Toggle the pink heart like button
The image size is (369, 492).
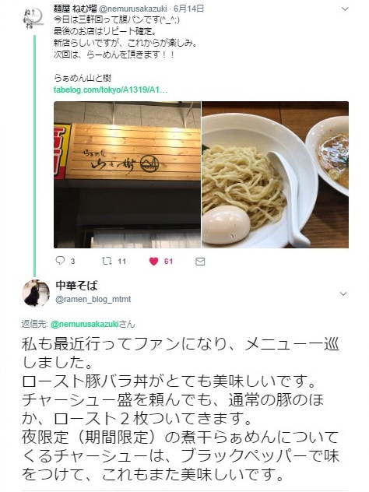153,261
